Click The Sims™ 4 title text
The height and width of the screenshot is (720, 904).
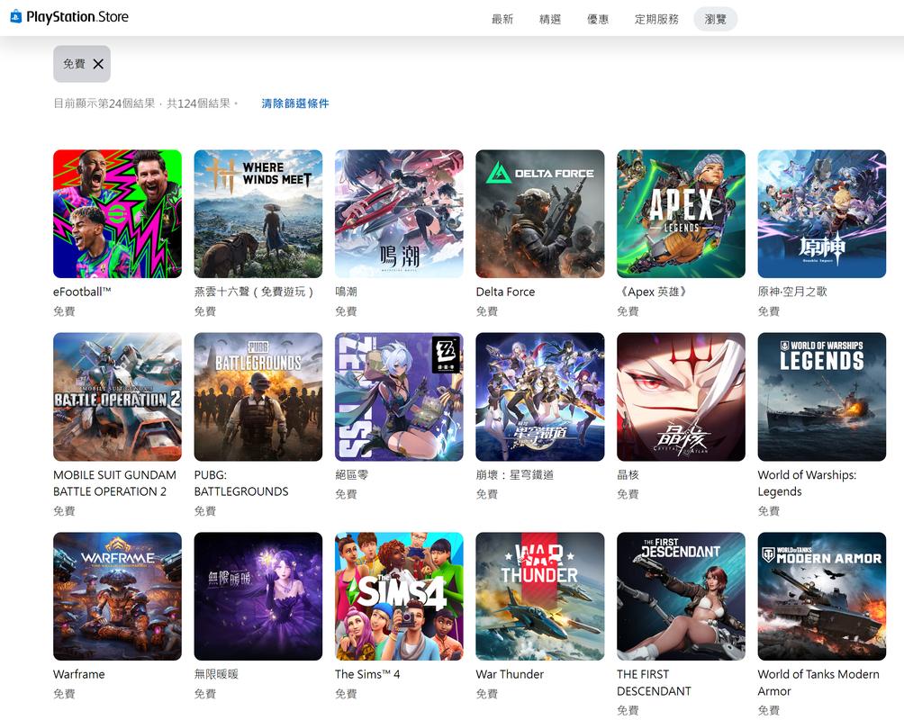click(367, 674)
